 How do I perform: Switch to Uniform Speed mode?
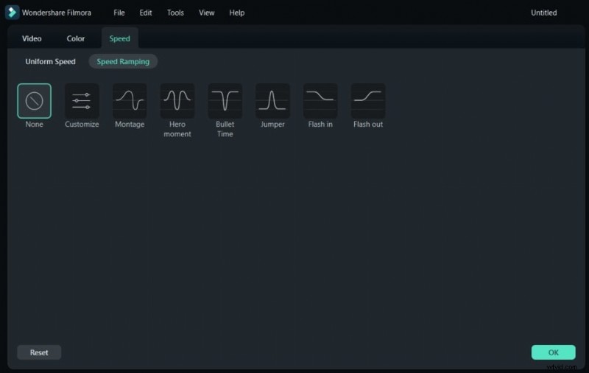click(x=50, y=62)
